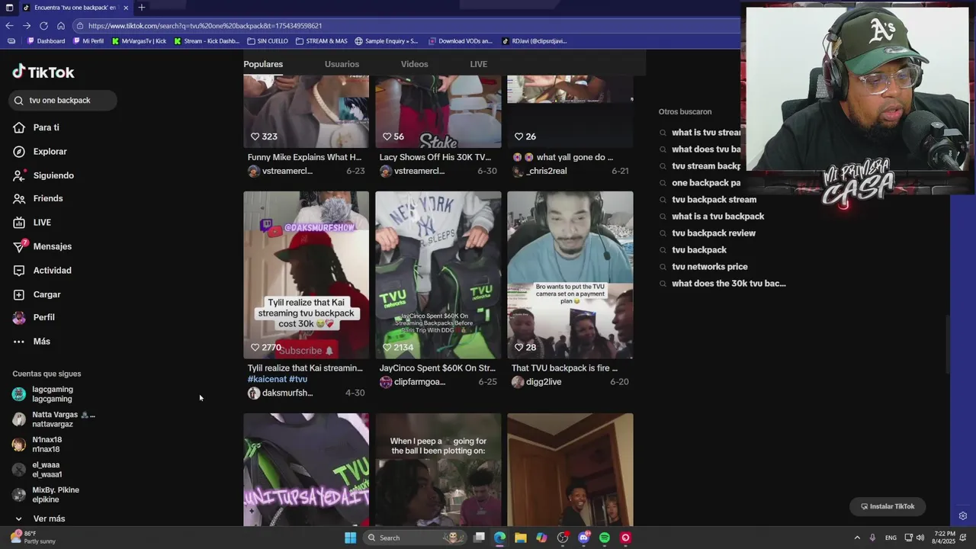976x549 pixels.
Task: Switch to the Videos tab
Action: [x=415, y=64]
